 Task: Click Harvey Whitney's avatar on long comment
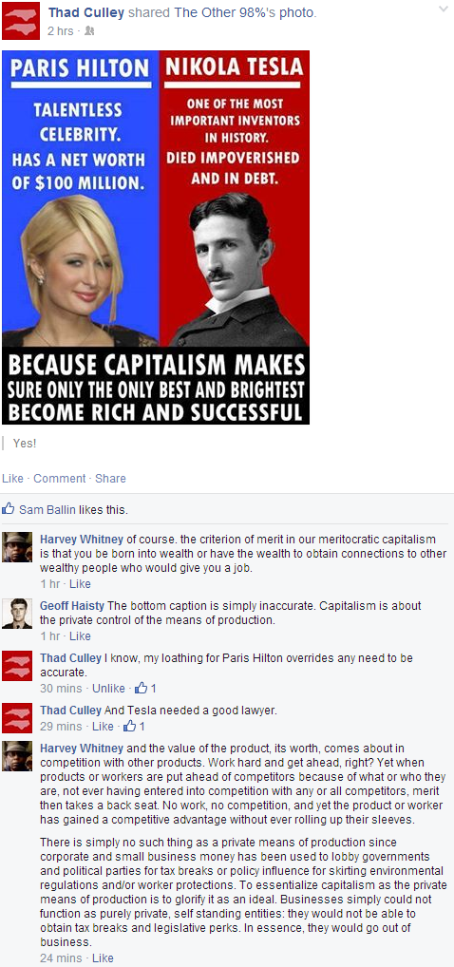(17, 755)
